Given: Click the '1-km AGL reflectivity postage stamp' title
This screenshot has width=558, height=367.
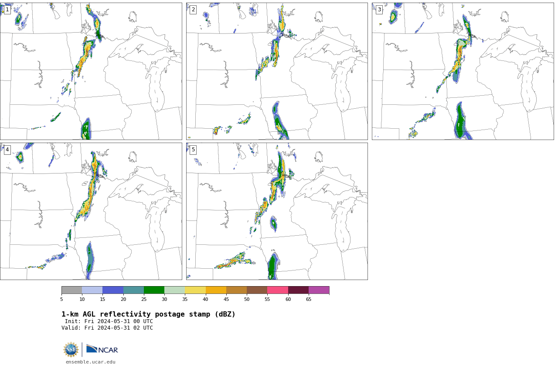Looking at the screenshot, I should (148, 314).
